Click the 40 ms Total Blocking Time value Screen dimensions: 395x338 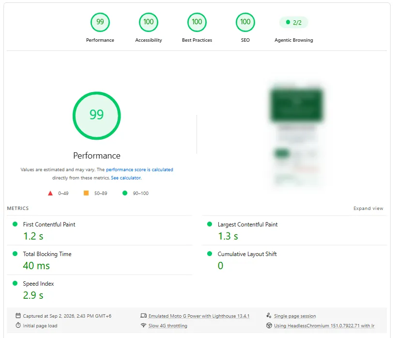pyautogui.click(x=36, y=266)
